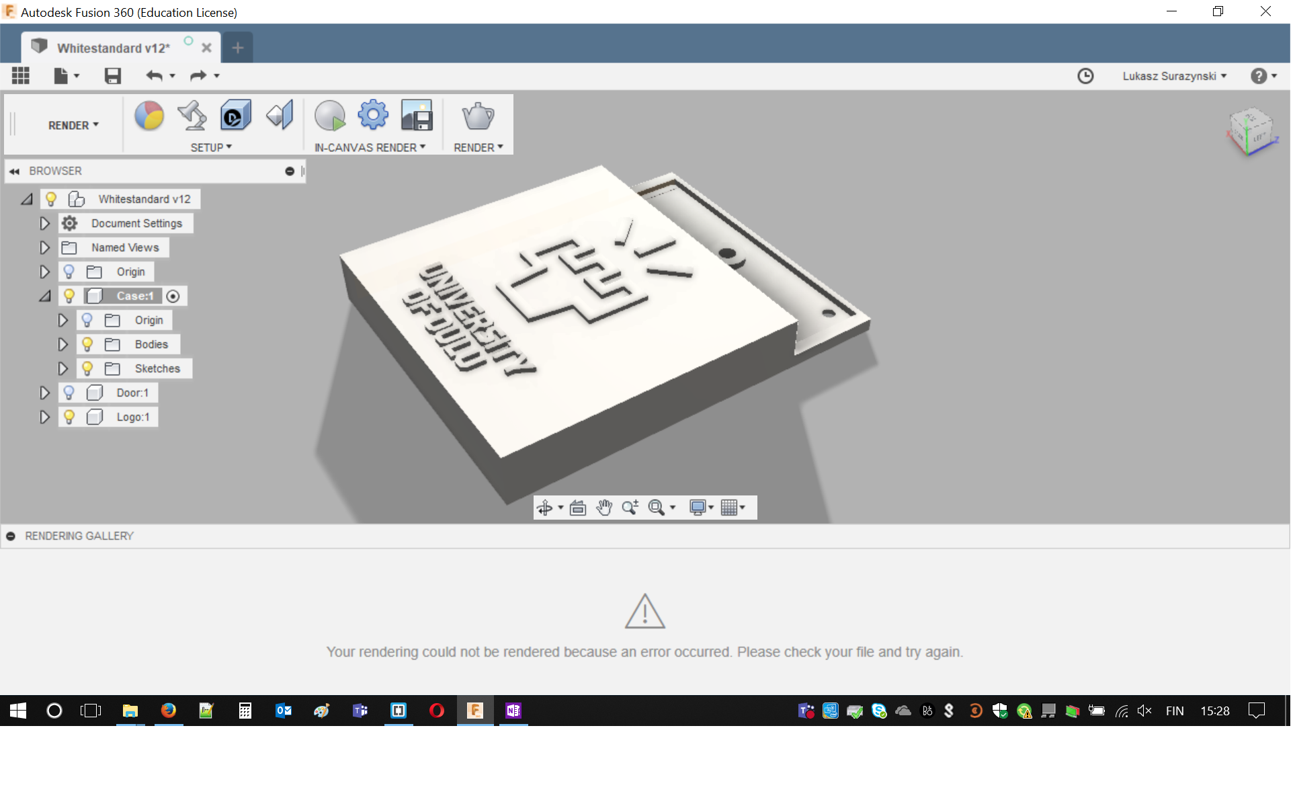Image resolution: width=1293 pixels, height=804 pixels.
Task: Start In-Canvas Render
Action: [330, 116]
